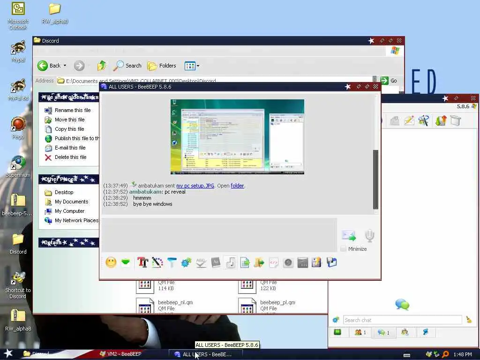
Task: Click the write message envelope pencil icon
Action: pos(409,120)
